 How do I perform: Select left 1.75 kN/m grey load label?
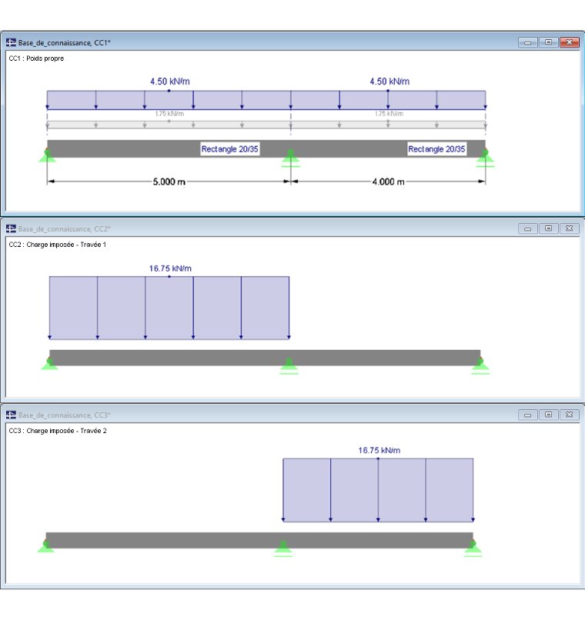[169, 114]
